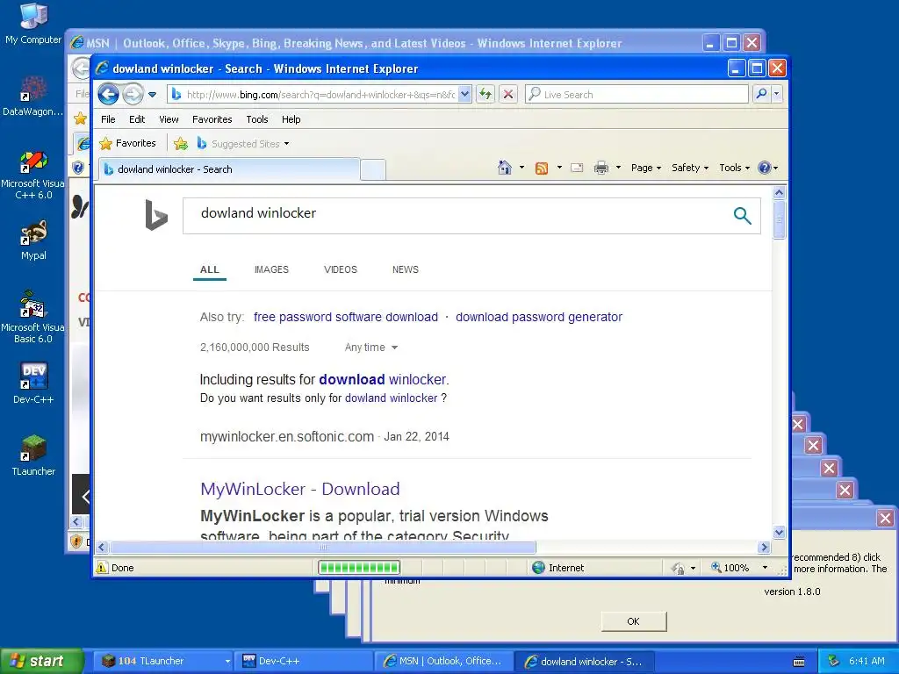Image resolution: width=899 pixels, height=674 pixels.
Task: Click the 'dowland winlocker' results-only link
Action: [391, 398]
